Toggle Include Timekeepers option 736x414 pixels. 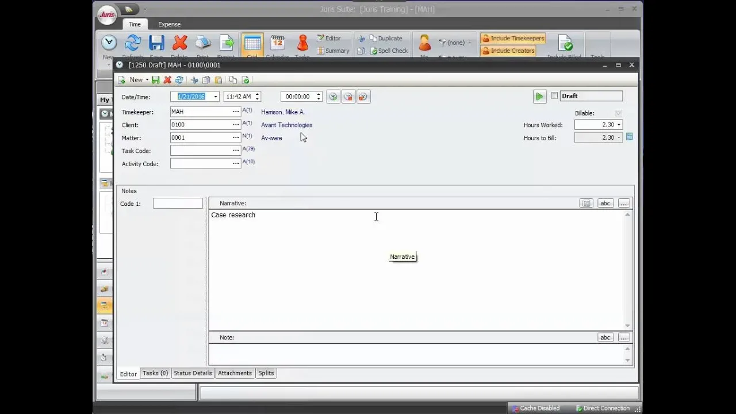[x=513, y=39]
